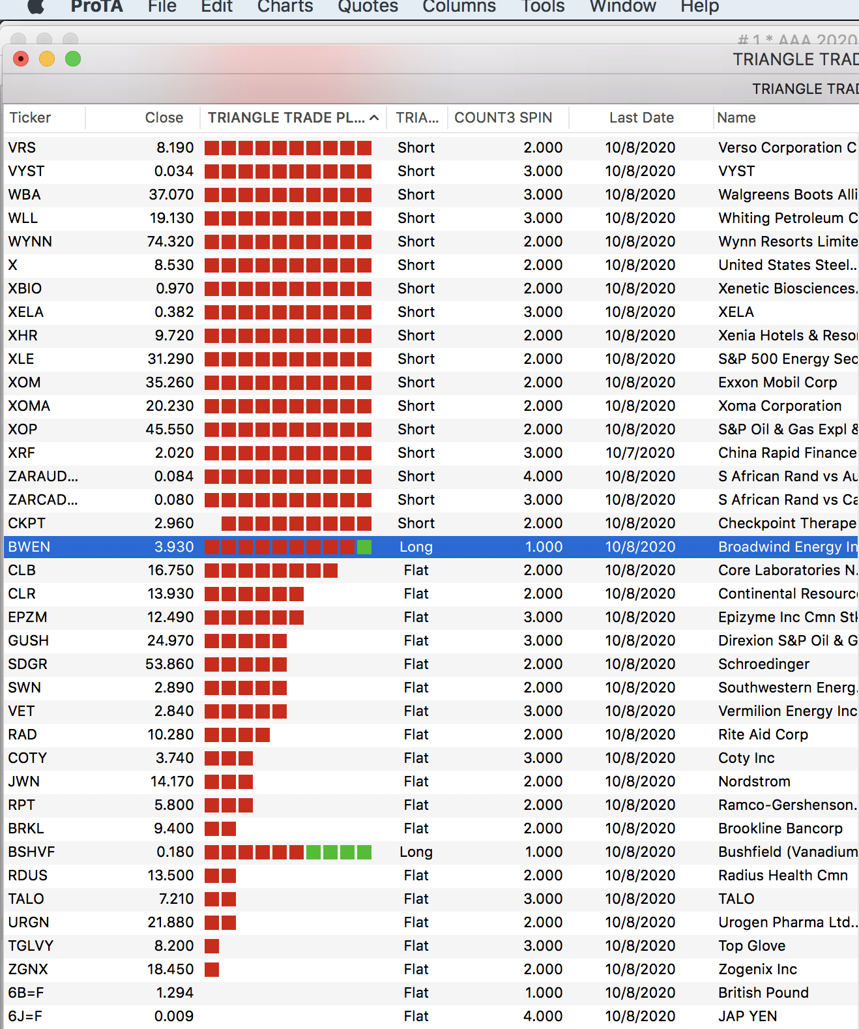This screenshot has width=859, height=1029.
Task: Click the British Pound name cell
Action: [x=763, y=992]
